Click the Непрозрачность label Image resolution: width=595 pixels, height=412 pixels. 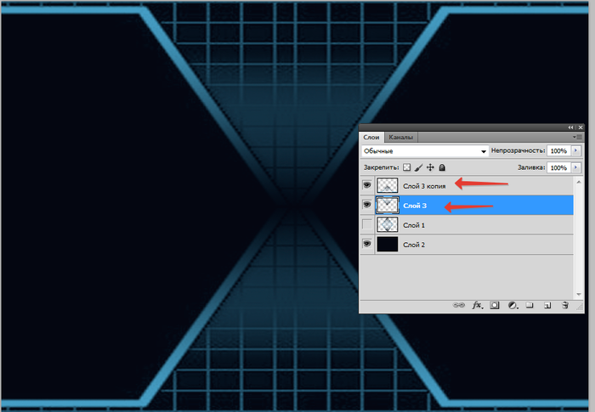(x=518, y=150)
